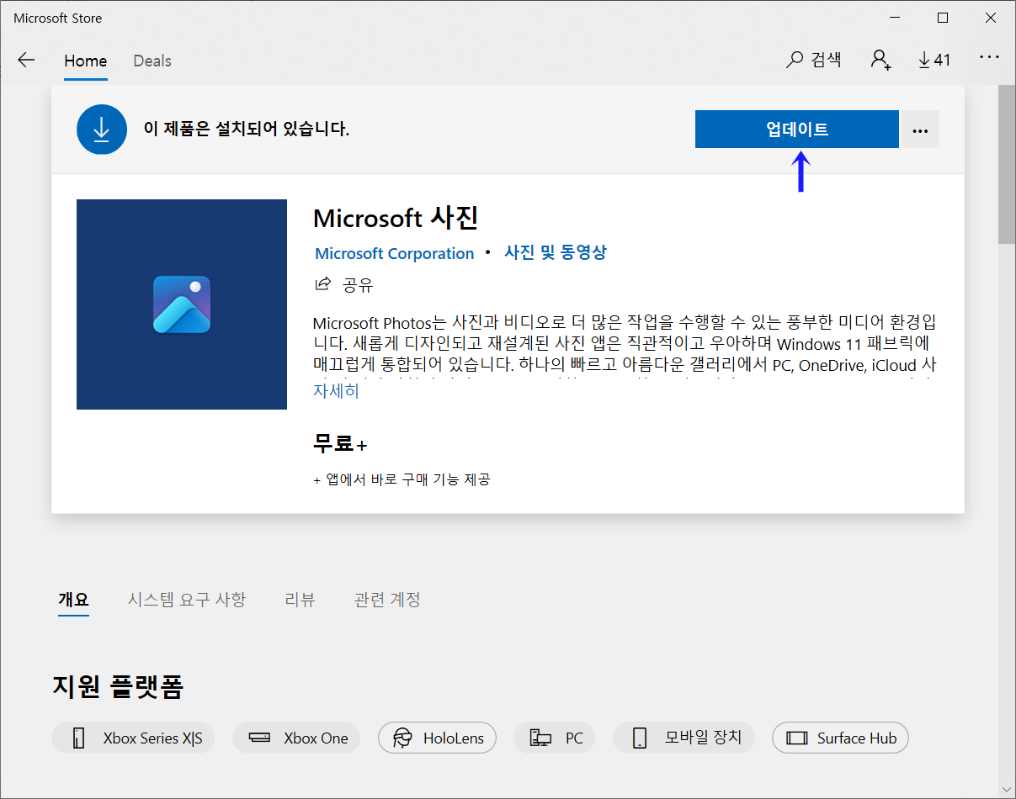This screenshot has height=799, width=1016.
Task: Share the app via 공유
Action: (x=344, y=285)
